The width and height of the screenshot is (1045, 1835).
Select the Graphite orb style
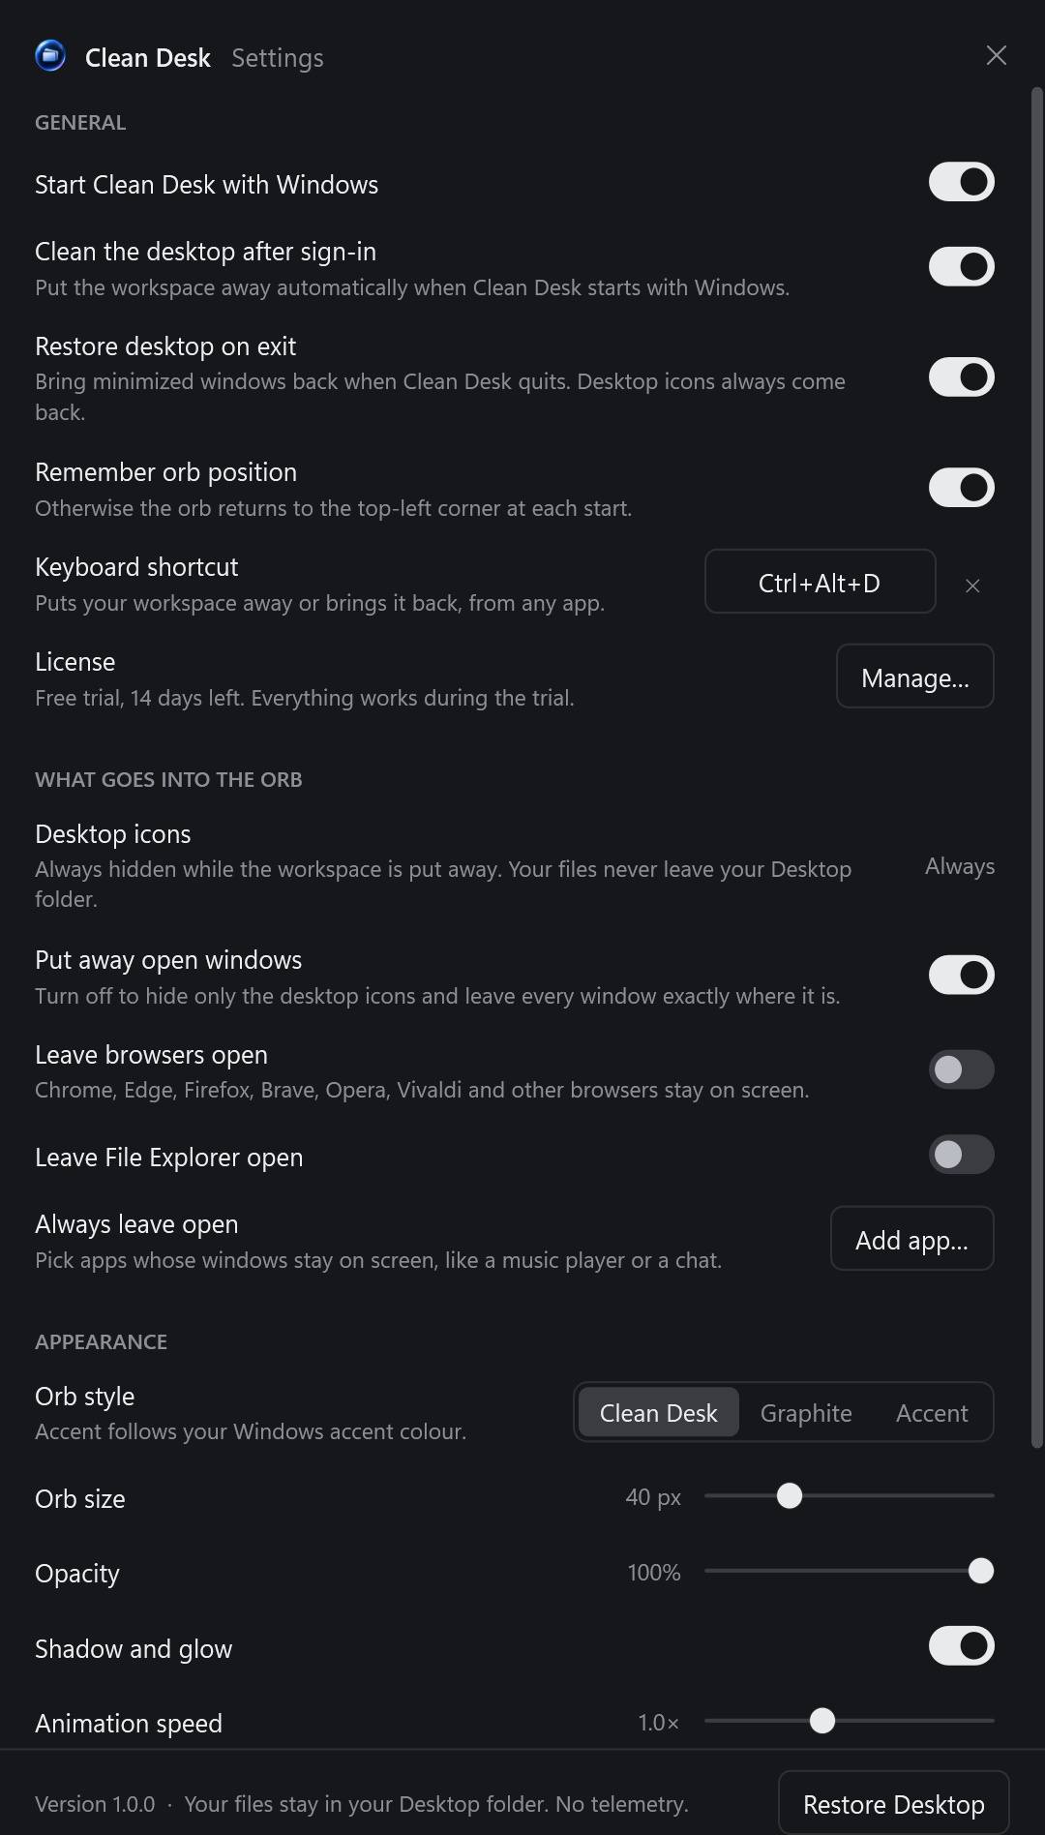pyautogui.click(x=806, y=1413)
